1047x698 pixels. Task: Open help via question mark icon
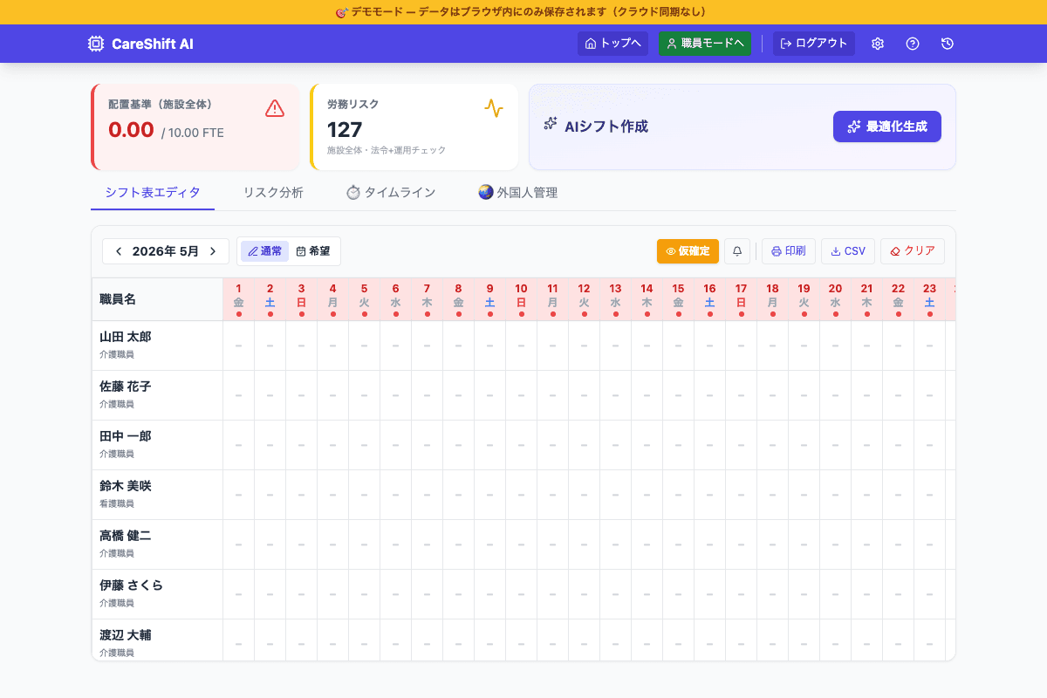coord(913,44)
